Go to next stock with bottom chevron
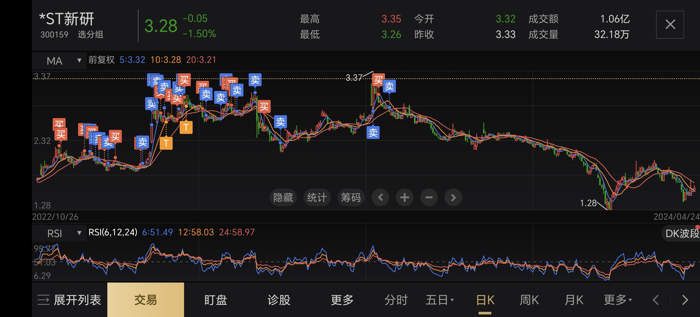Viewport: 700px width, 317px height. click(685, 300)
